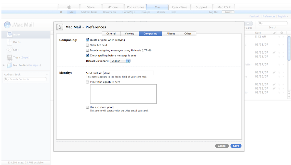Click the Log Out link
This screenshot has height=165, width=291.
214,12
